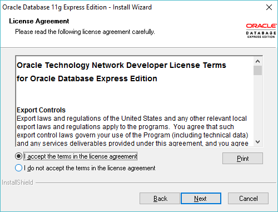Click the License Agreement header title

tap(39, 21)
